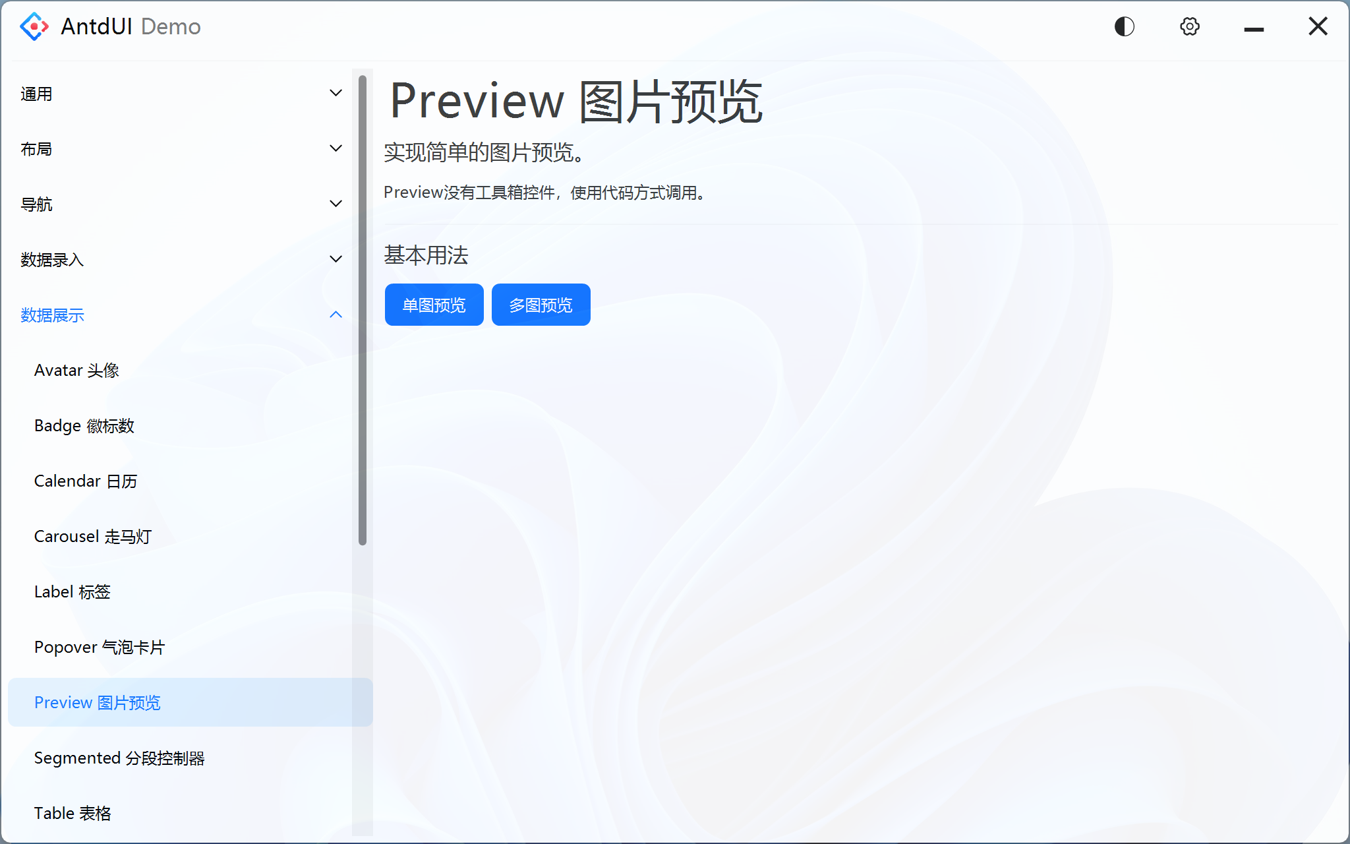Toggle dark/light theme mode icon

tap(1124, 26)
